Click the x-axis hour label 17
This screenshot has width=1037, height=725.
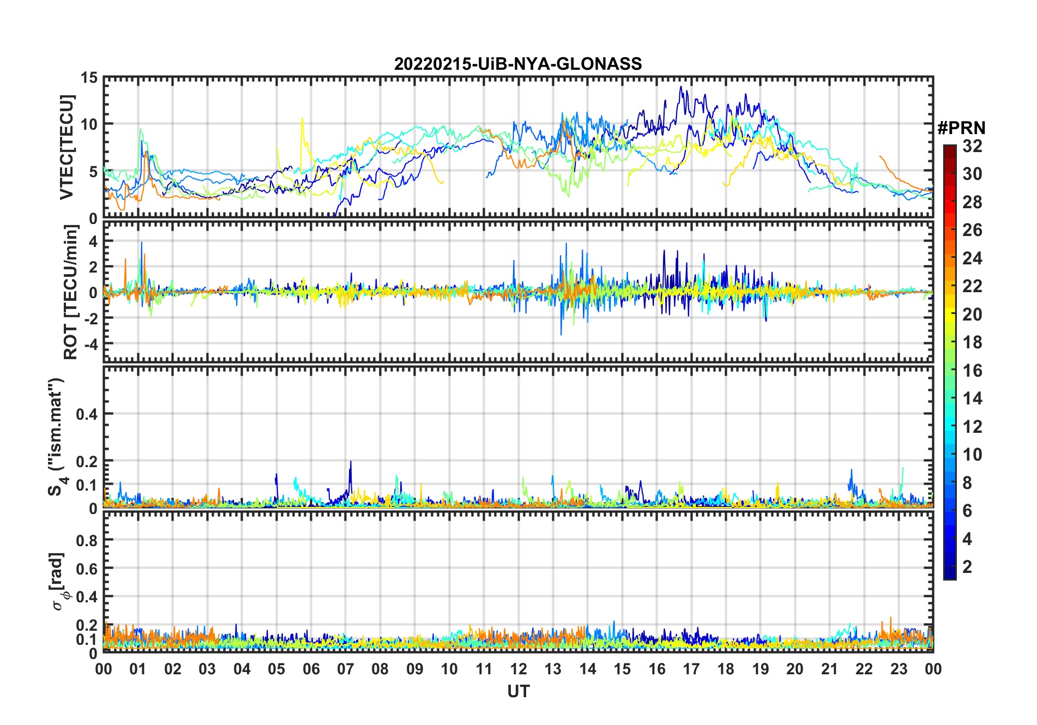coord(691,669)
